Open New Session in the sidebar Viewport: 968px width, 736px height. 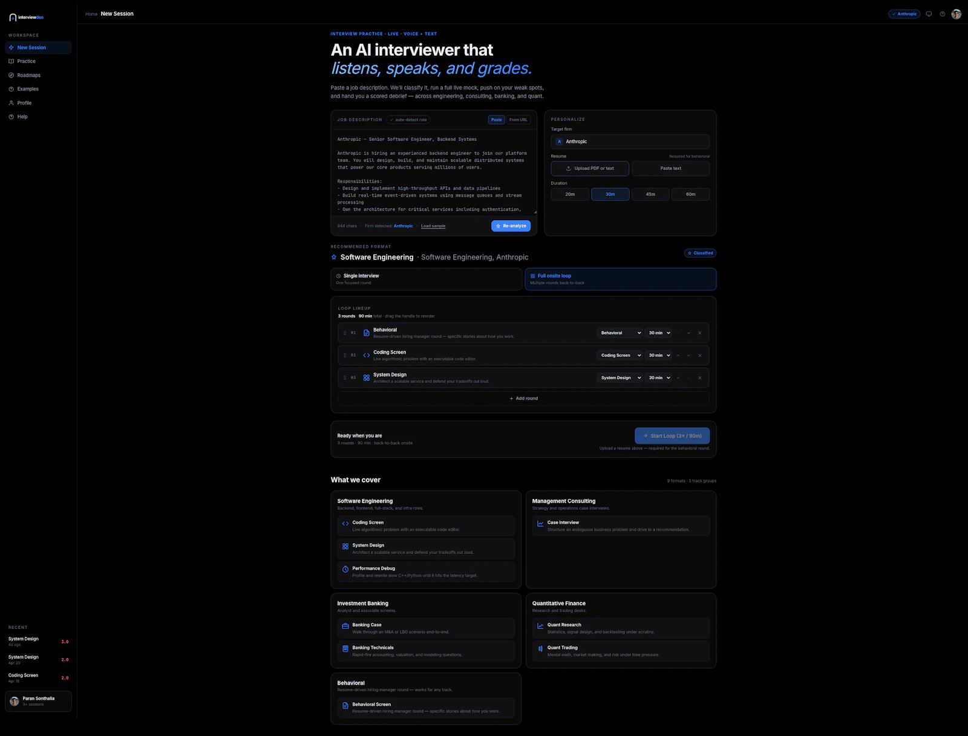[38, 47]
